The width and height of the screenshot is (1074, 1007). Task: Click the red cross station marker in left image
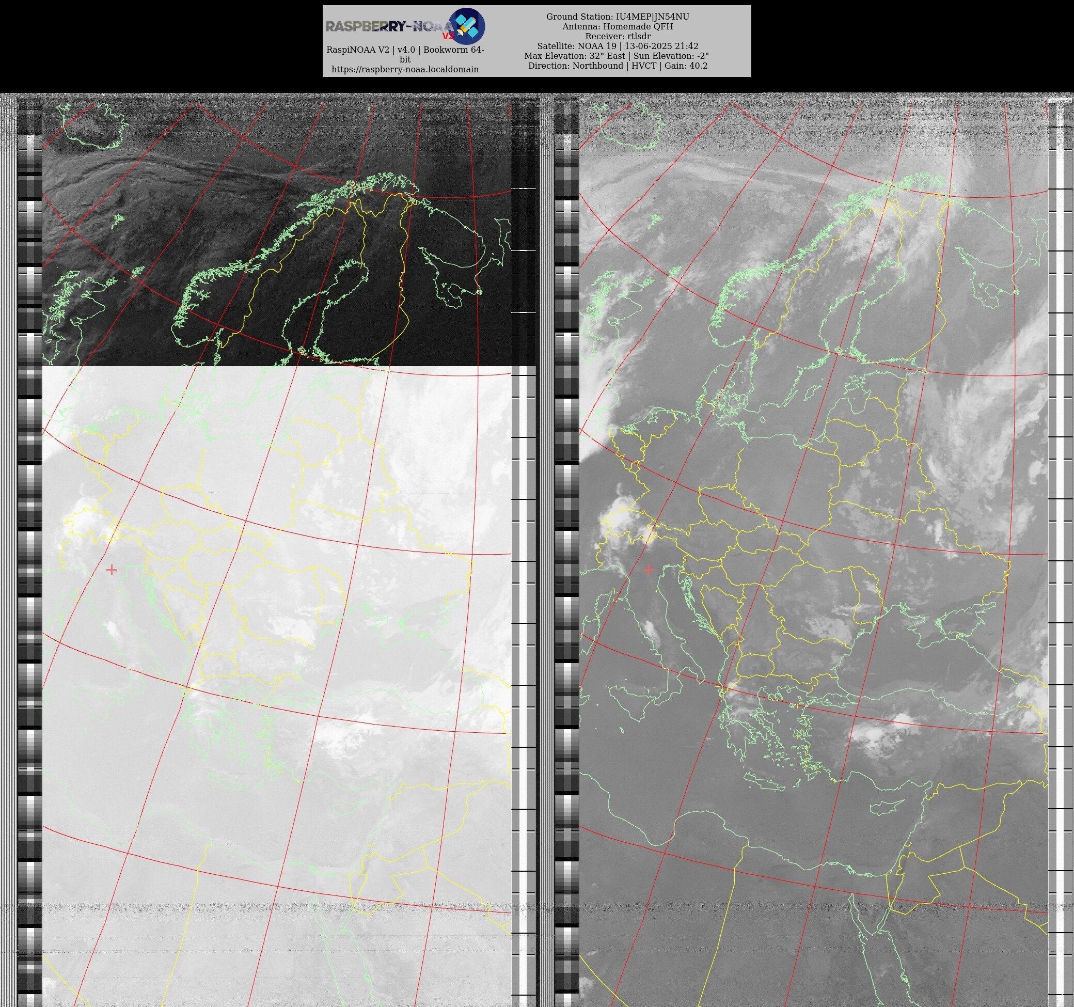pos(112,570)
